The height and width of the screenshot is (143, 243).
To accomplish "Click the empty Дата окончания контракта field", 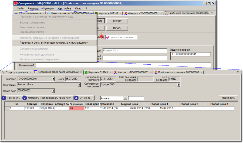I will point(145,79).
